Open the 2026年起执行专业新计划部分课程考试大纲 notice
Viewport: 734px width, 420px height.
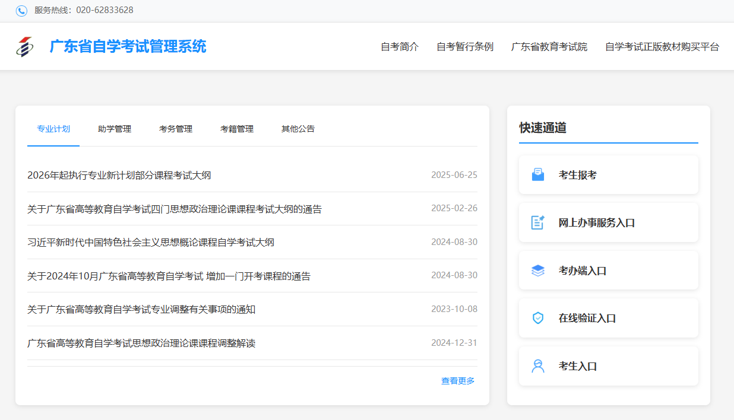pos(119,175)
